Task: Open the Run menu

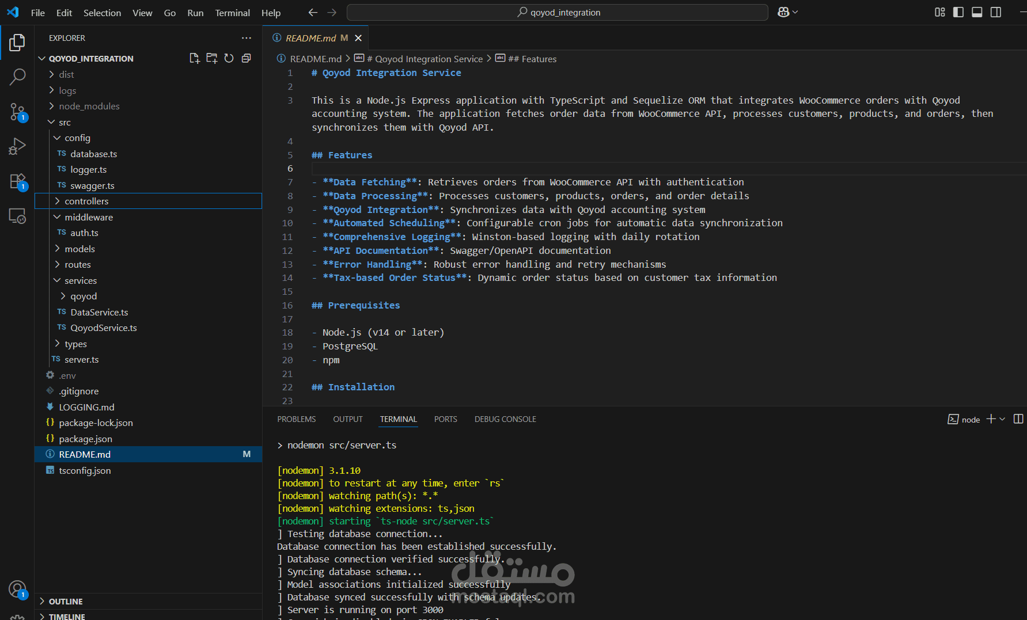Action: click(195, 13)
